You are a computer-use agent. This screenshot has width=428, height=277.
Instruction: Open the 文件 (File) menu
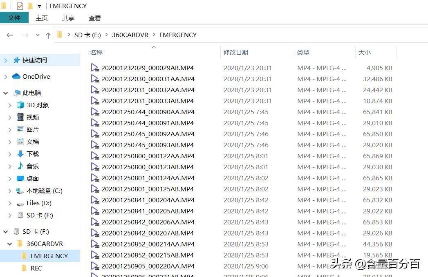[x=15, y=18]
